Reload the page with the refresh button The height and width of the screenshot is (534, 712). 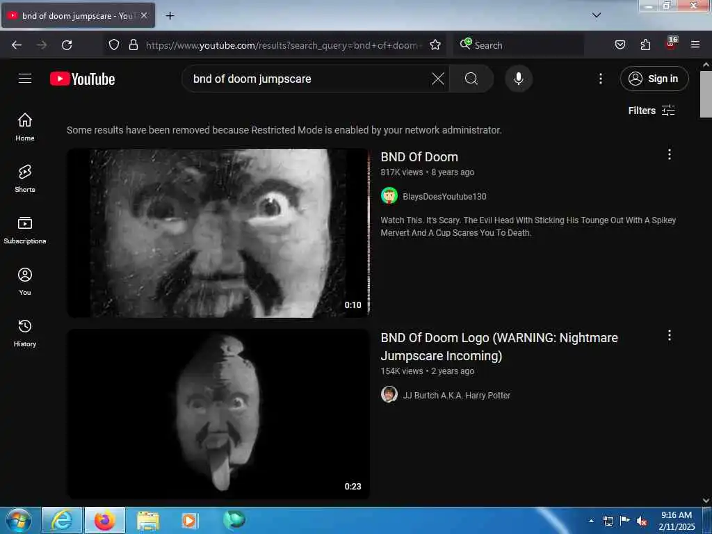(67, 45)
